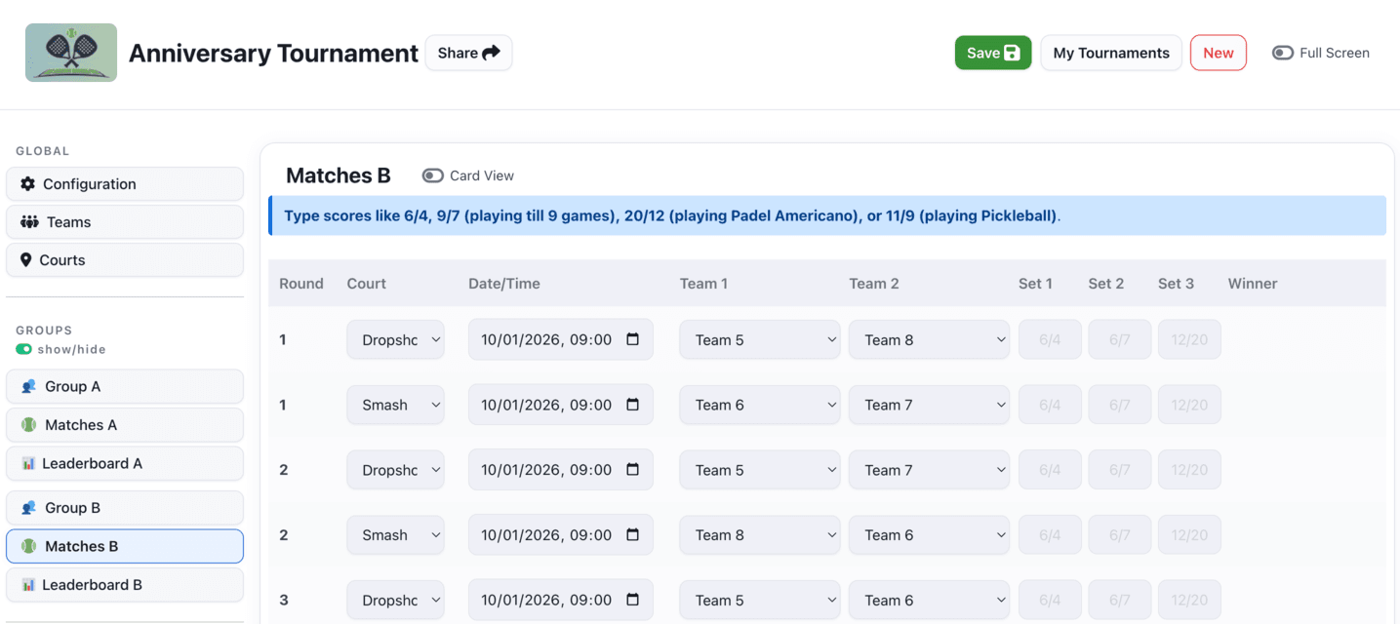Open Group A via its players icon
The image size is (1400, 624).
tap(28, 386)
